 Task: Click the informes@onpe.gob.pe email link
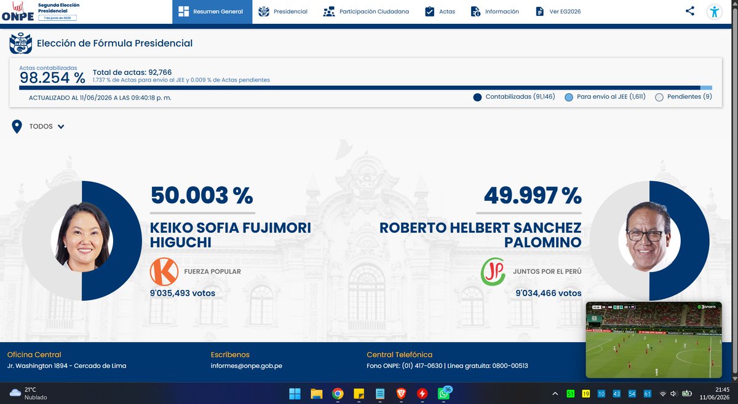pos(246,366)
